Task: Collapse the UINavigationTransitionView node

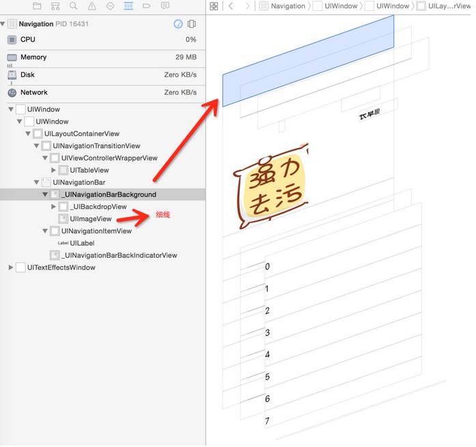Action: (x=36, y=146)
